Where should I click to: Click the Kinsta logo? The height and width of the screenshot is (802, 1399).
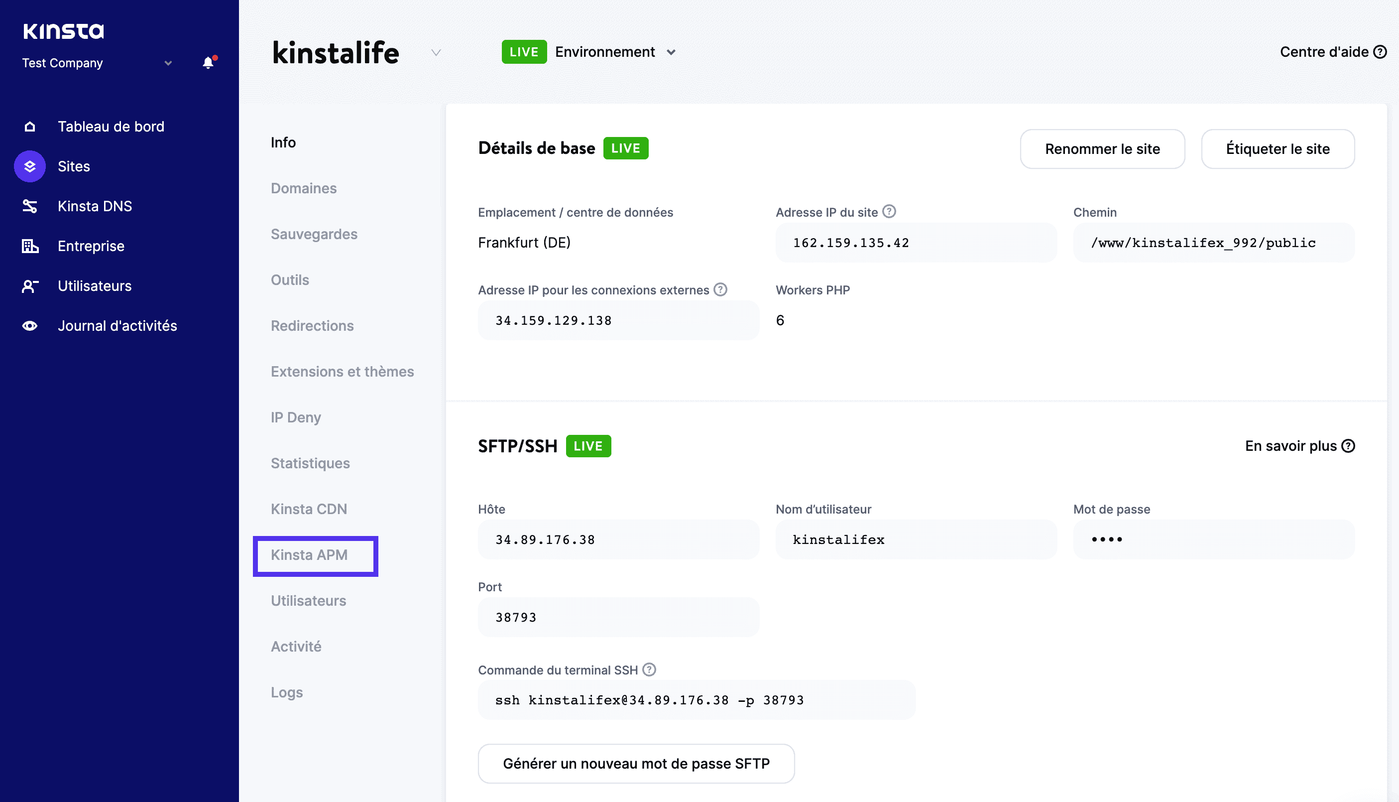coord(63,31)
